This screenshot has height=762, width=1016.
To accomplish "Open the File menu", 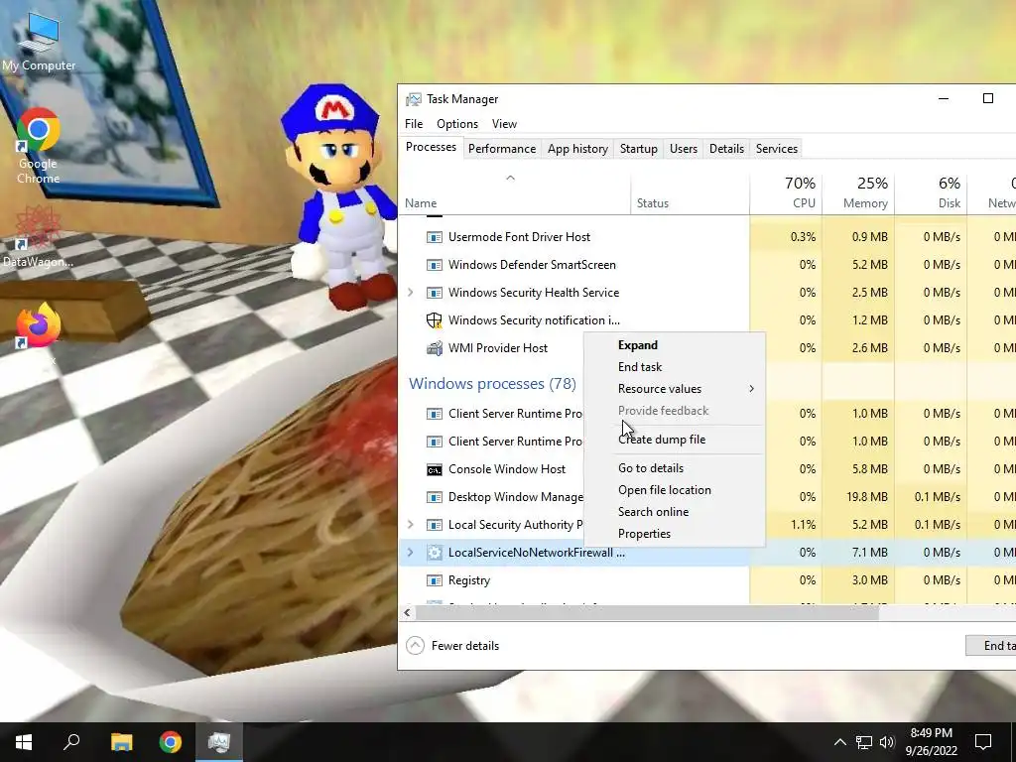I will tap(414, 124).
